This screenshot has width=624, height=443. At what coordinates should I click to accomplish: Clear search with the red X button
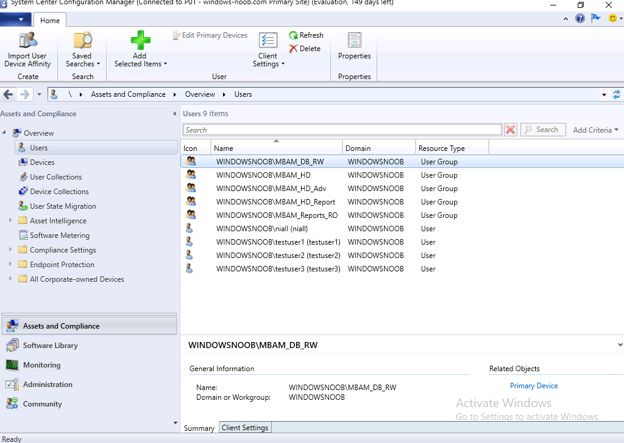511,130
